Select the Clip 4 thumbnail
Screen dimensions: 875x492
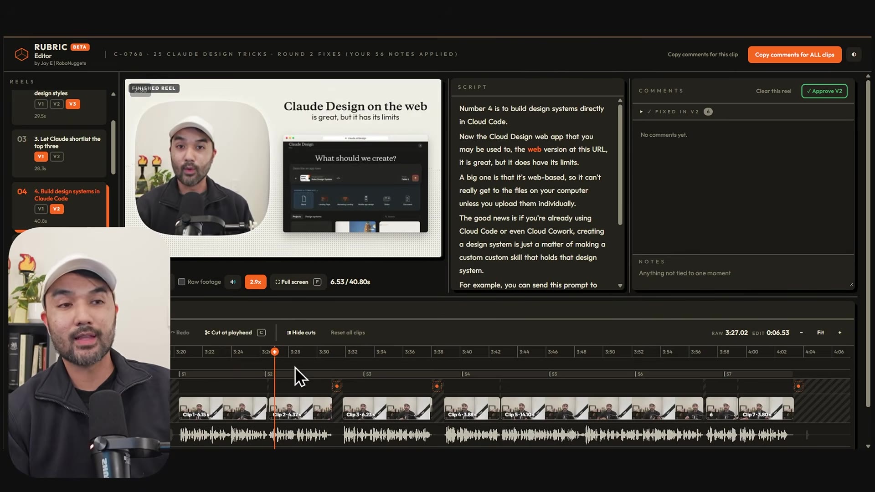point(472,408)
